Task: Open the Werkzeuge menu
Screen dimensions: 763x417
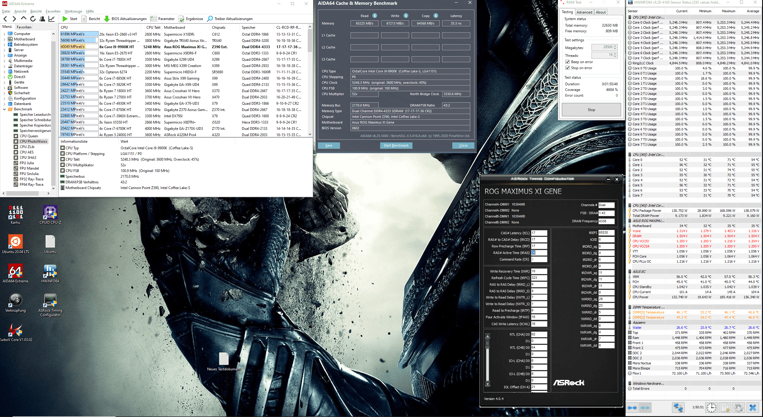Action: [x=73, y=11]
